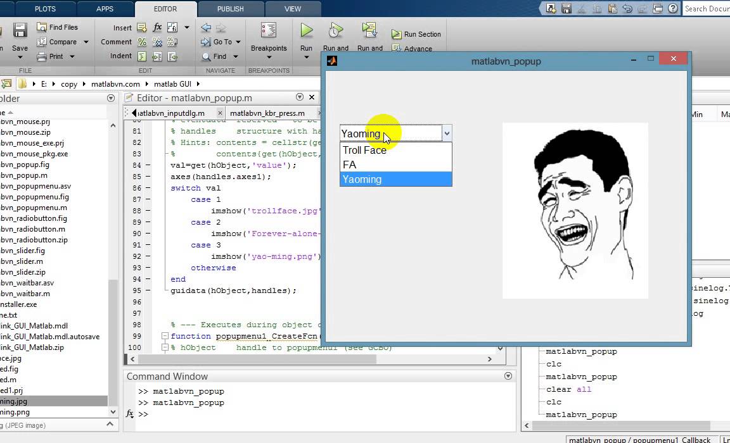Screen dimensions: 730x443
Task: Click the Go To icon
Action: [x=206, y=42]
